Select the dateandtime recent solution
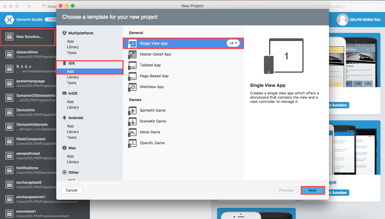The width and height of the screenshot is (385, 219). coord(28,54)
